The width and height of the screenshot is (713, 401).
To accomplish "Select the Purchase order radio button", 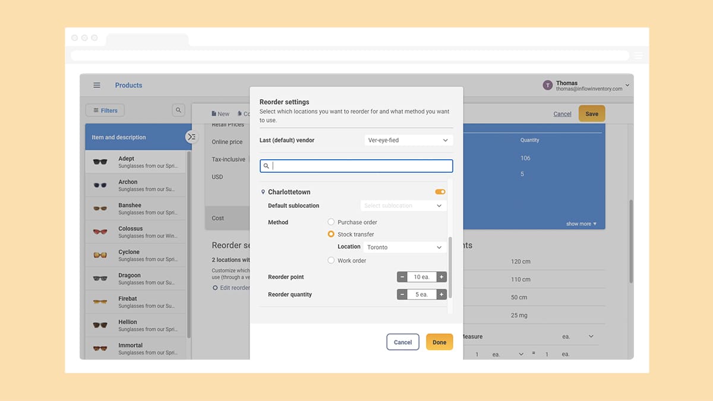I will pyautogui.click(x=331, y=222).
